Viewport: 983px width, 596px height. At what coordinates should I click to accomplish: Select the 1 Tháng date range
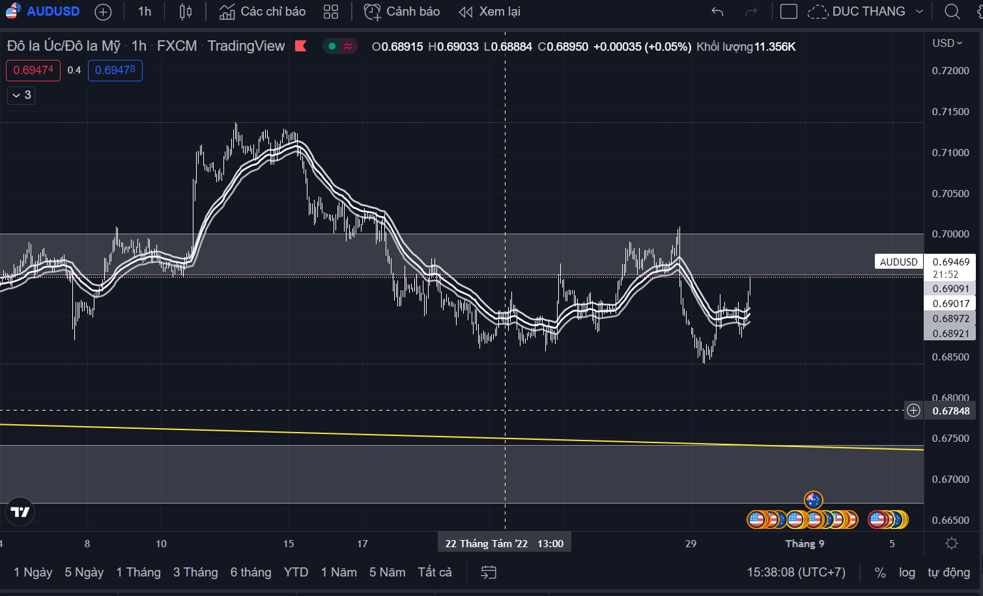(138, 573)
